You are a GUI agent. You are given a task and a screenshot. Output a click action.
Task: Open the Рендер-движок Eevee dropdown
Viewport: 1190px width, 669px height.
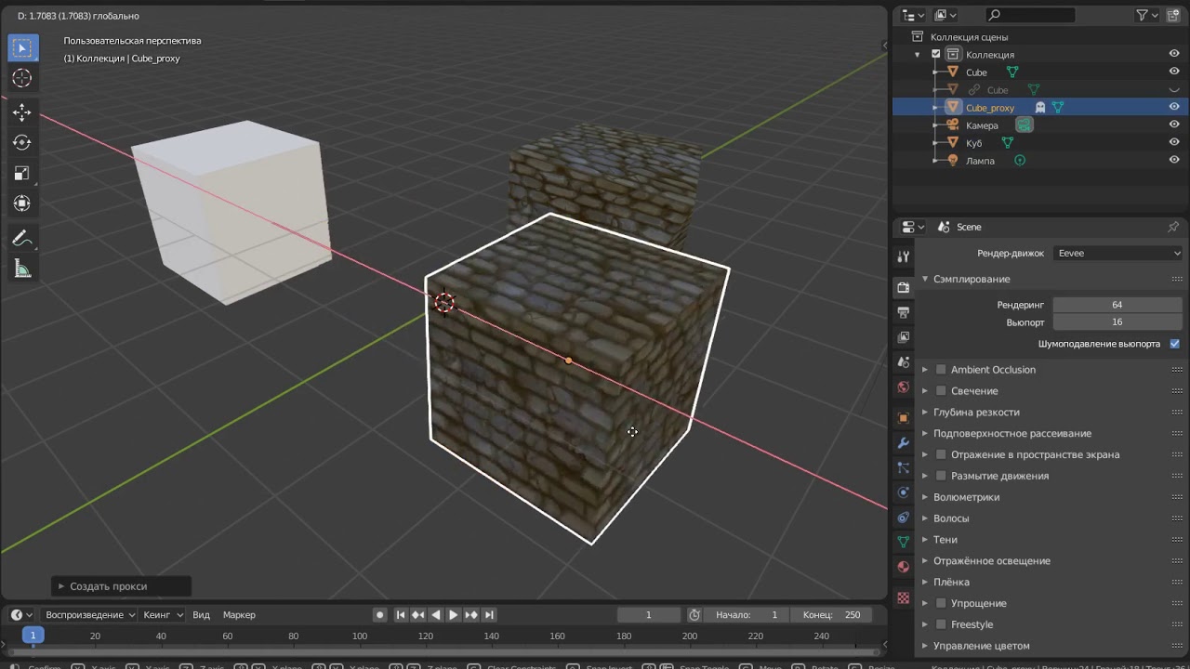tap(1118, 253)
